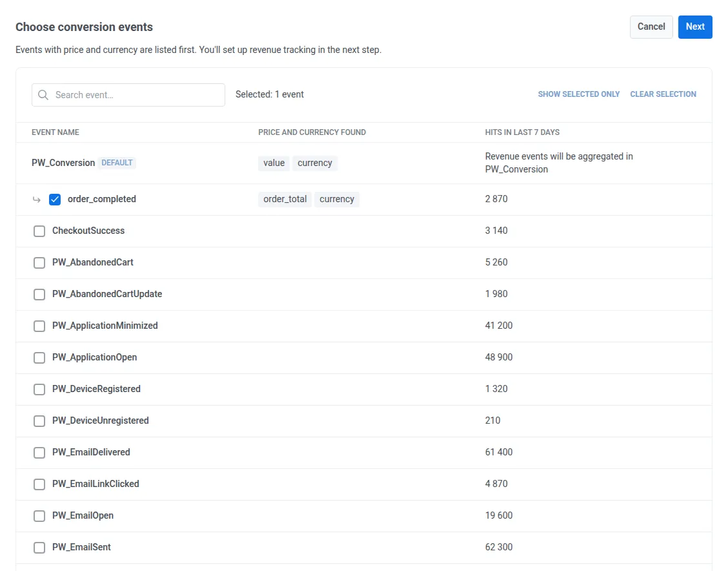Click the 210 hits value

(492, 420)
